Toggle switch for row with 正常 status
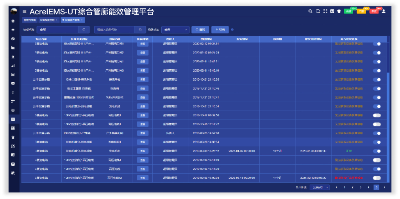400x199 pixels. tap(377, 151)
